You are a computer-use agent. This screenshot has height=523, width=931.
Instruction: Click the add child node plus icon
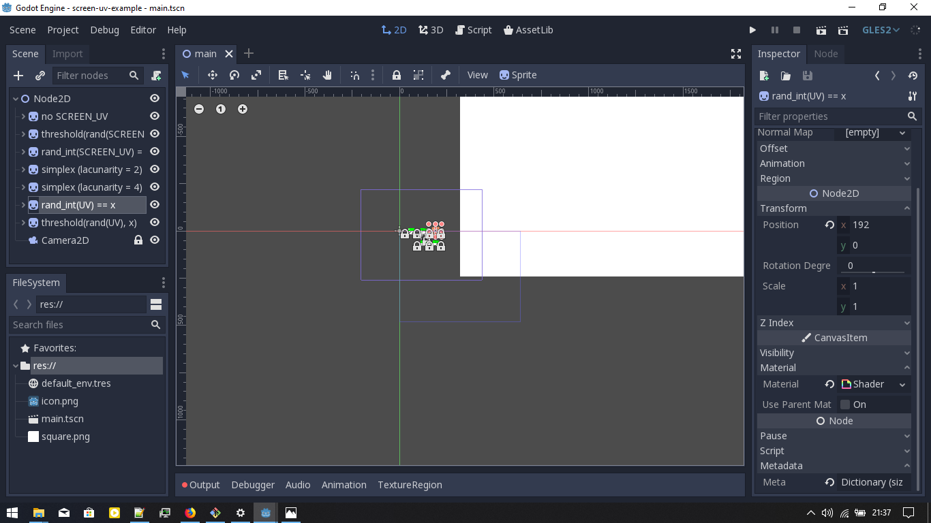pos(18,76)
